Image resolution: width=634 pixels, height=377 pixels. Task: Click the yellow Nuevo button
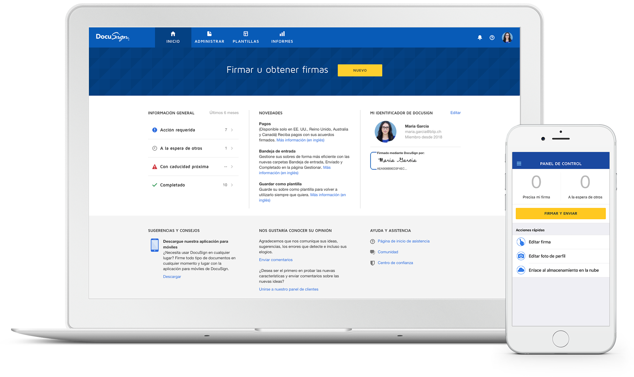pos(360,70)
